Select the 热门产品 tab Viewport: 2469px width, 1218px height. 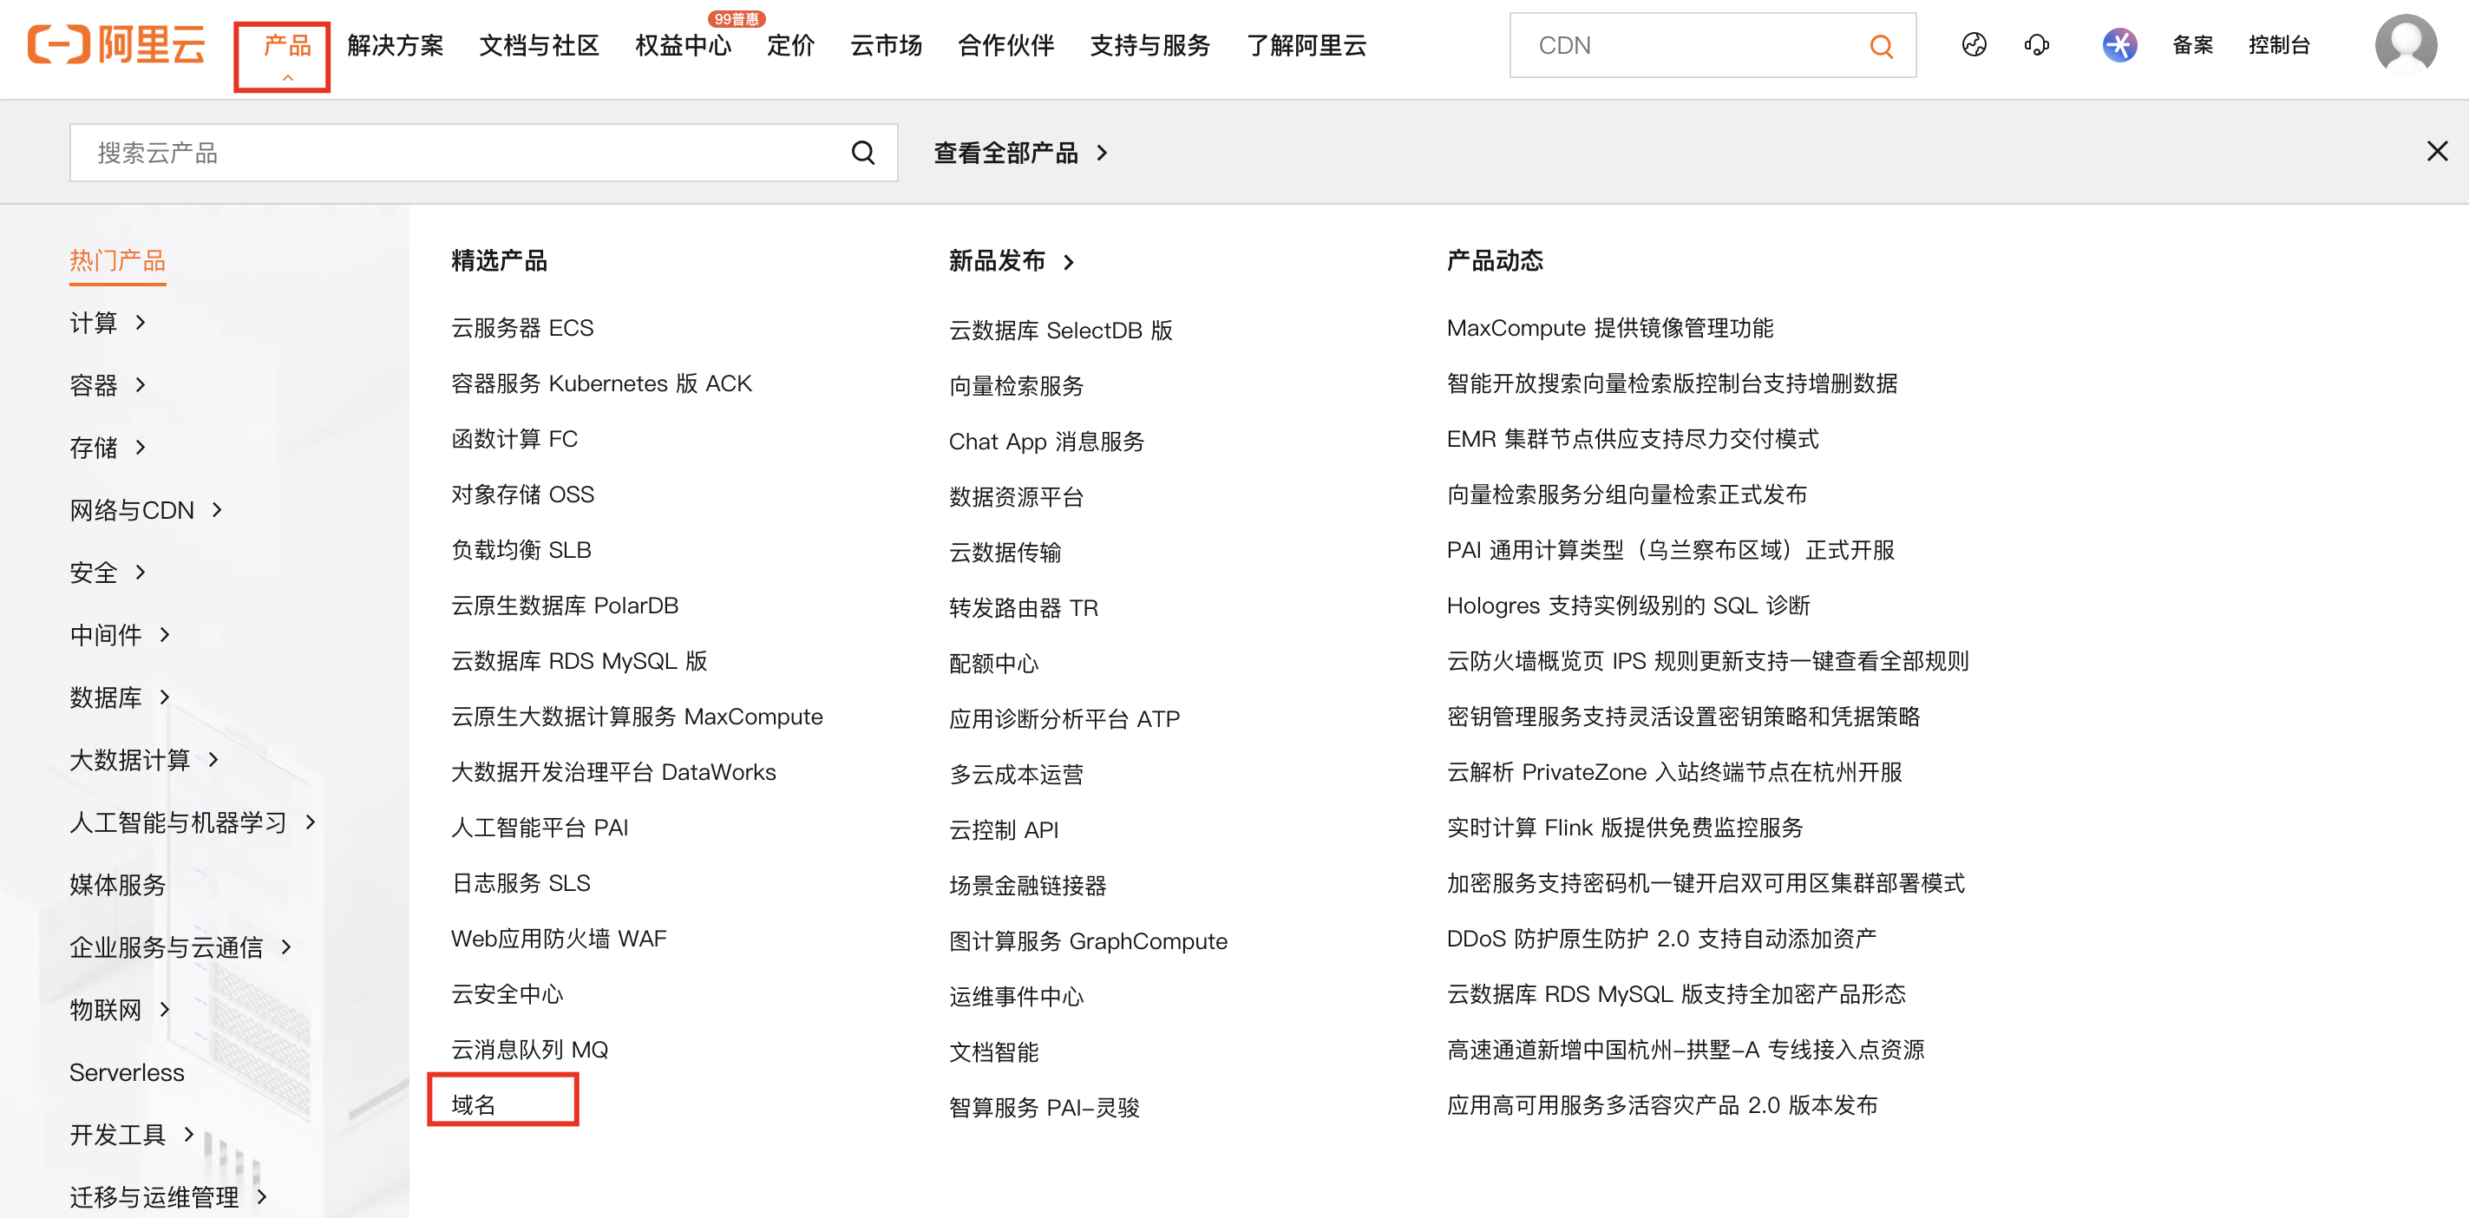pyautogui.click(x=117, y=260)
